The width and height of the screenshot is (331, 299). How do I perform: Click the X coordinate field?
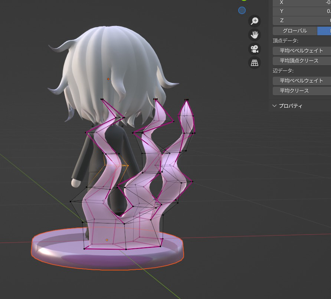tap(302, 3)
